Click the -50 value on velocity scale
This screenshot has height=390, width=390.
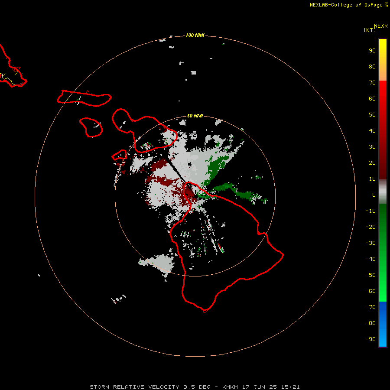370,275
